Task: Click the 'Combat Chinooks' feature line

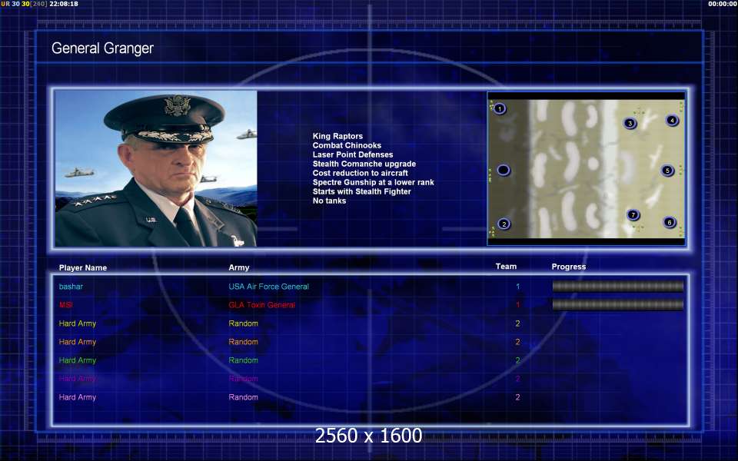Action: (347, 145)
